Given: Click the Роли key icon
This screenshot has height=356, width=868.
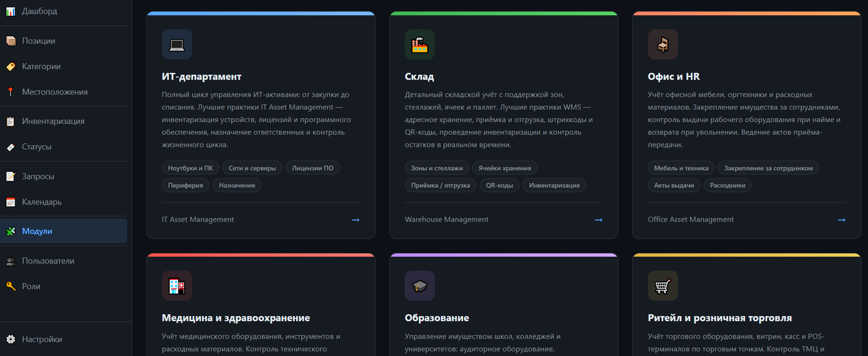Looking at the screenshot, I should 11,287.
